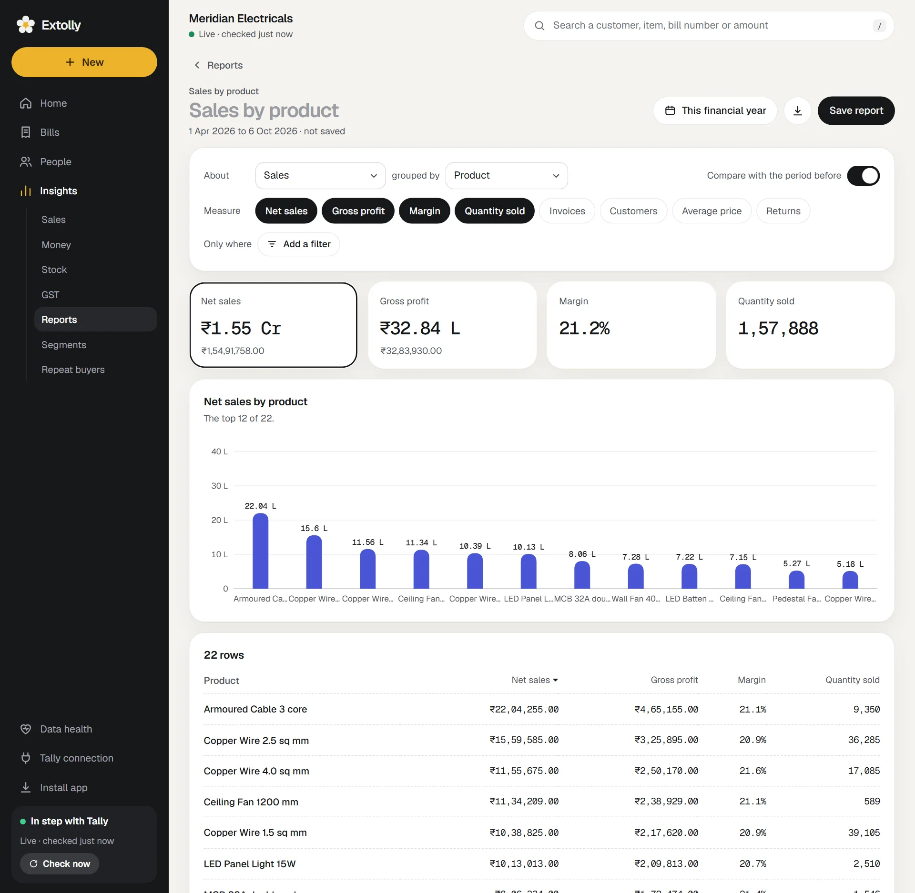
Task: Click the search magnifier icon
Action: (539, 26)
